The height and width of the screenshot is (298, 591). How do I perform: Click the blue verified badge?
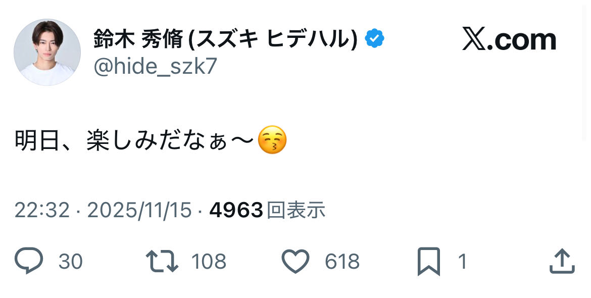[x=374, y=39]
